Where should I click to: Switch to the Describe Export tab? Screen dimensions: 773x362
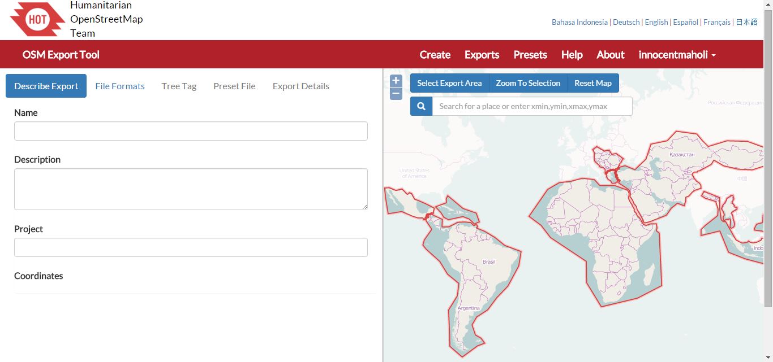click(x=46, y=86)
